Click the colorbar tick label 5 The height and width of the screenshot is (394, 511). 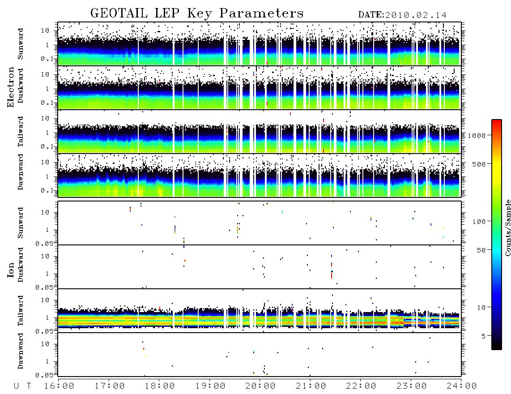pyautogui.click(x=483, y=336)
